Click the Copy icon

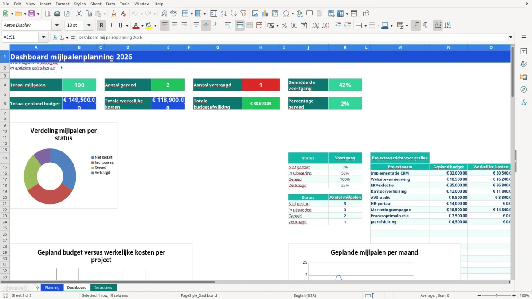(89, 14)
